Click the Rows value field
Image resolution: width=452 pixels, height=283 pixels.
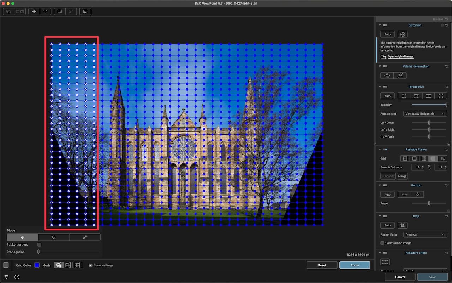(418, 167)
